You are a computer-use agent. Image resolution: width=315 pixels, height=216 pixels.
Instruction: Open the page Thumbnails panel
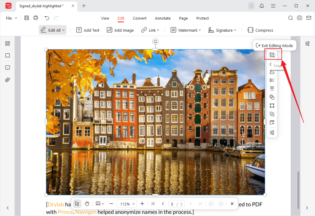pyautogui.click(x=7, y=43)
